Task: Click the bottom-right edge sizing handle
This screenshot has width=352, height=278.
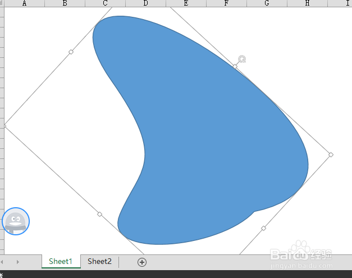Action: point(263,229)
